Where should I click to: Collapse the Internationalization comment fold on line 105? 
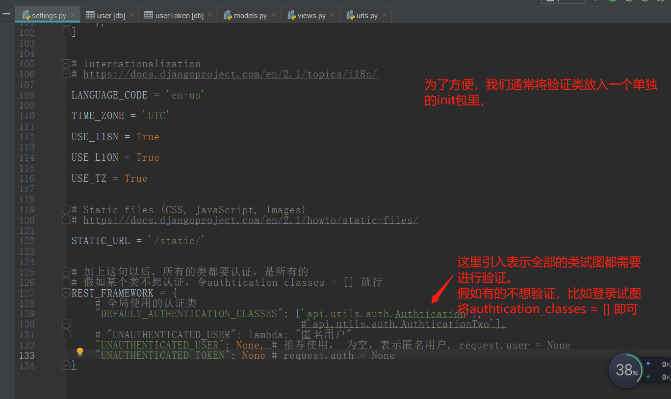[x=66, y=63]
